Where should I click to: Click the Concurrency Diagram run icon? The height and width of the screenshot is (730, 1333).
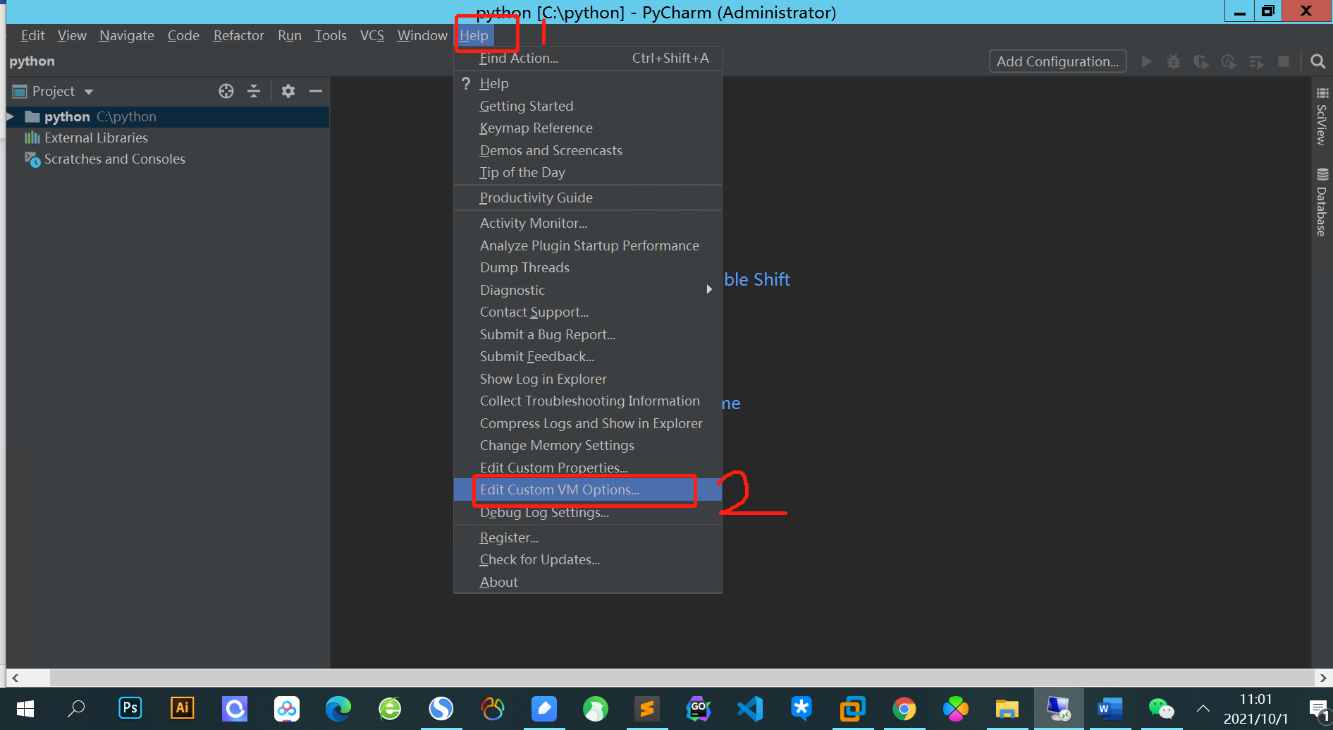[x=1256, y=61]
